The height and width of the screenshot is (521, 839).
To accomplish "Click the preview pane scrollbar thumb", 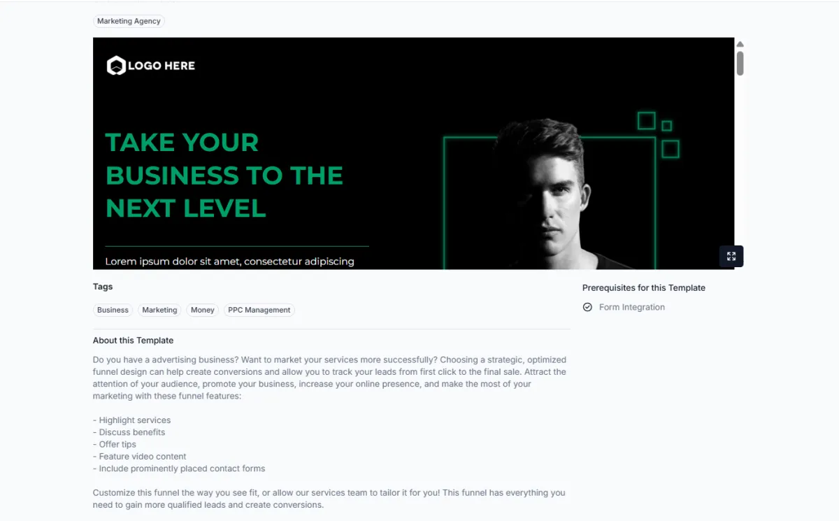I will pyautogui.click(x=740, y=63).
